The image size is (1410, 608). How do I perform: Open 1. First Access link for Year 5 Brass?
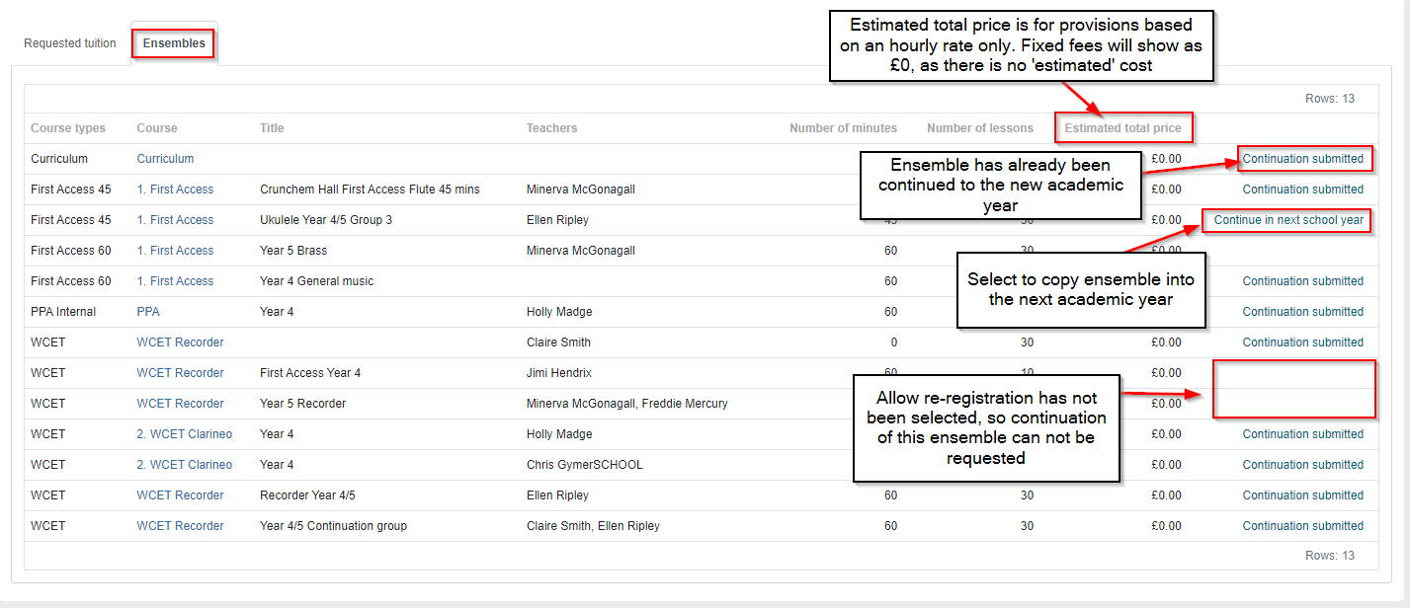click(175, 251)
